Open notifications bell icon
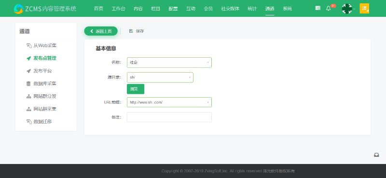Image resolution: width=386 pixels, height=178 pixels. (329, 8)
